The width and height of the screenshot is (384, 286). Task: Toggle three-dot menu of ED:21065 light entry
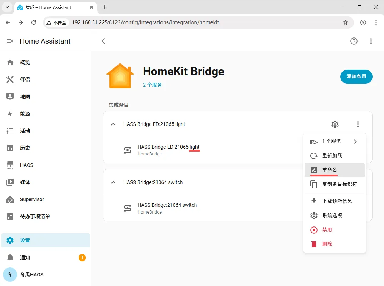358,124
